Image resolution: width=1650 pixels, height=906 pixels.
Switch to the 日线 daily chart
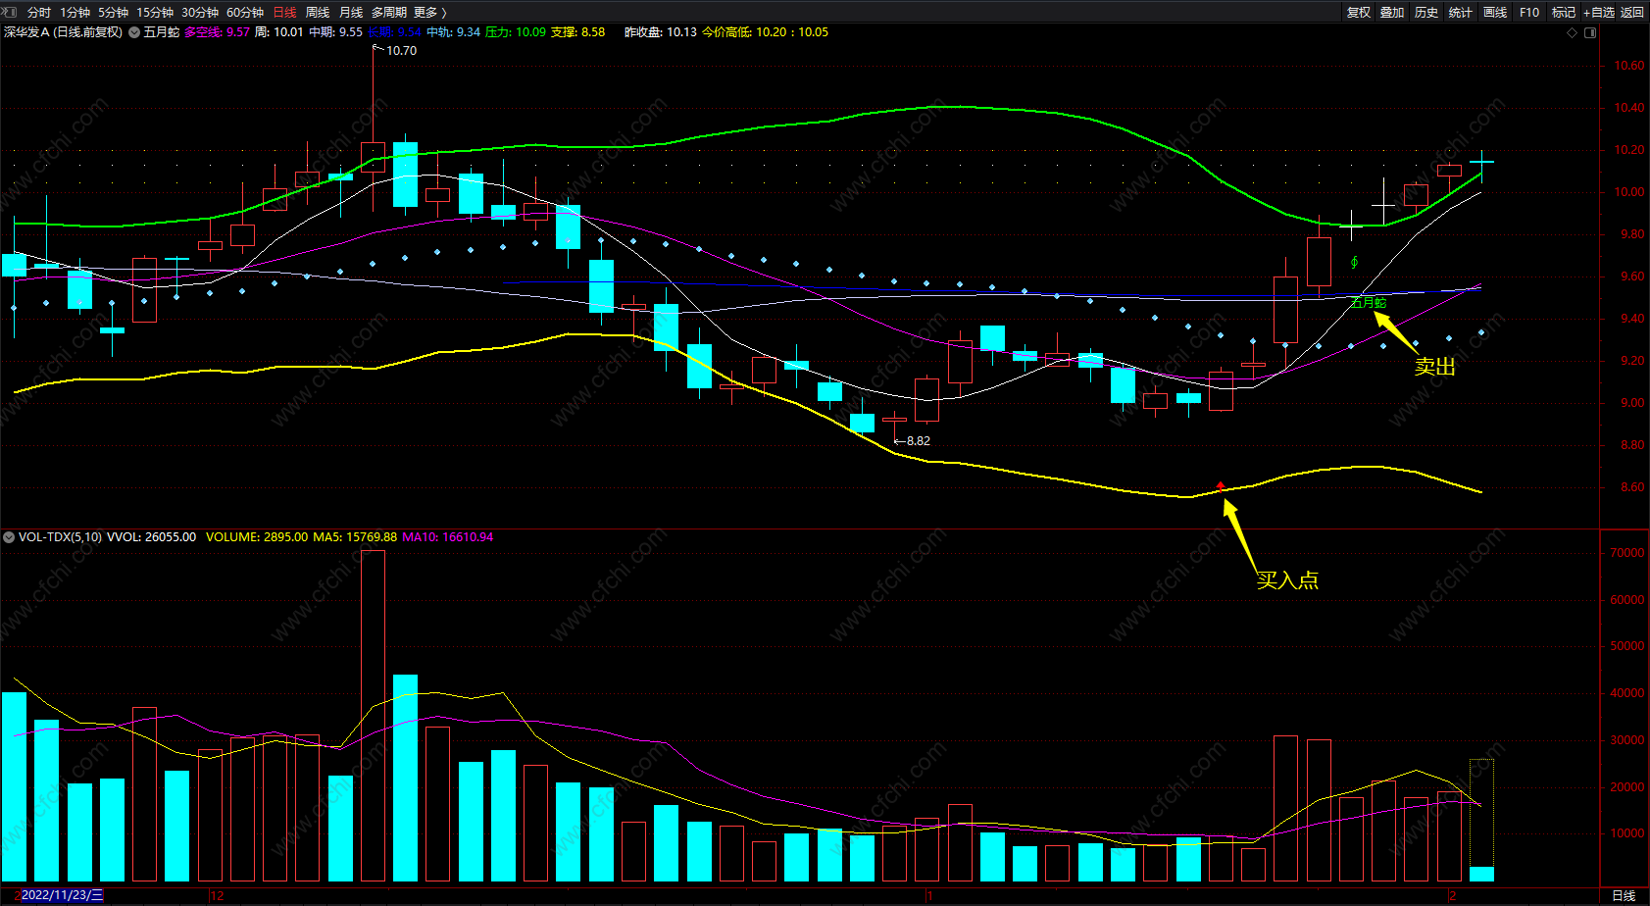point(284,13)
